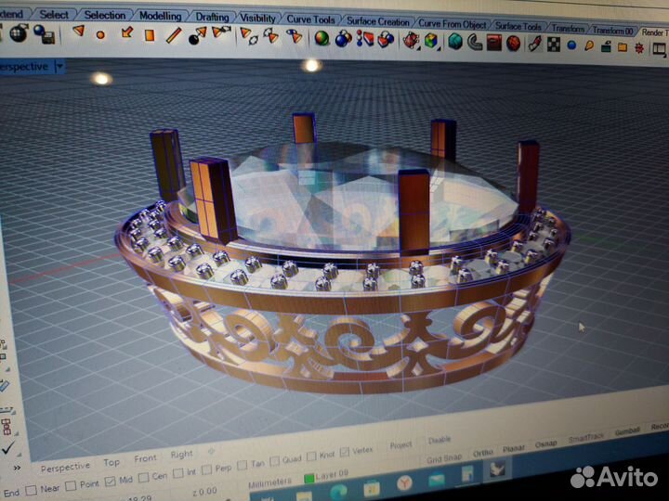The image size is (669, 501).
Task: Click the teal solid gem icon
Action: 455,42
